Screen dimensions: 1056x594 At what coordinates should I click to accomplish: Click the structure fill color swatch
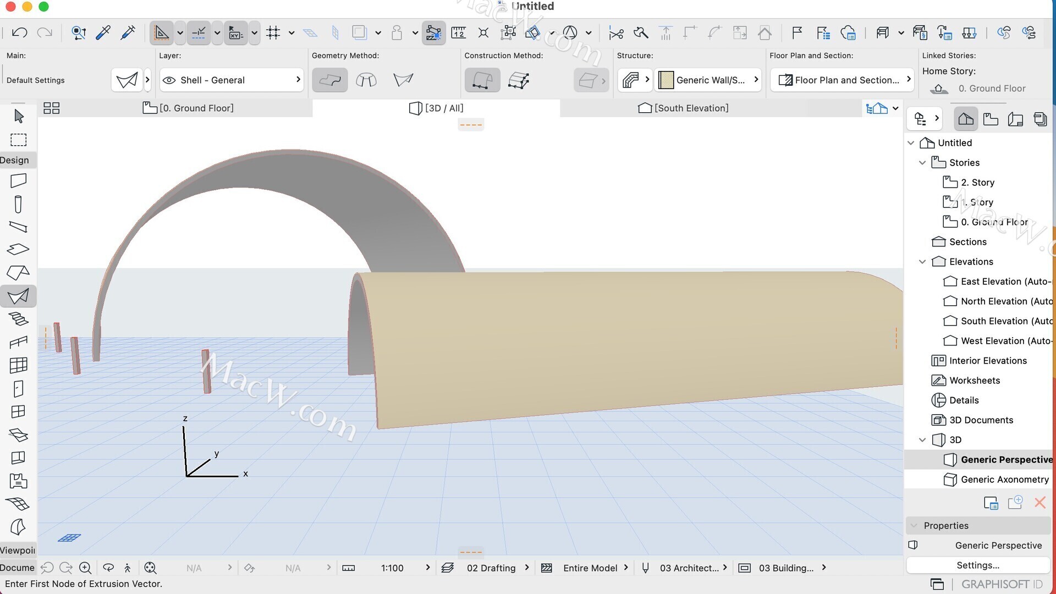[x=665, y=80]
